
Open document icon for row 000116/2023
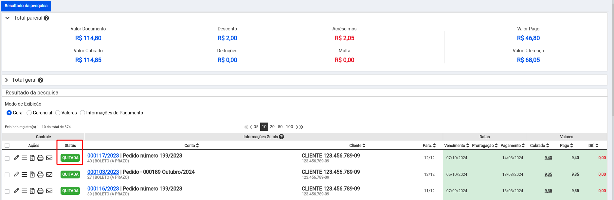32,191
